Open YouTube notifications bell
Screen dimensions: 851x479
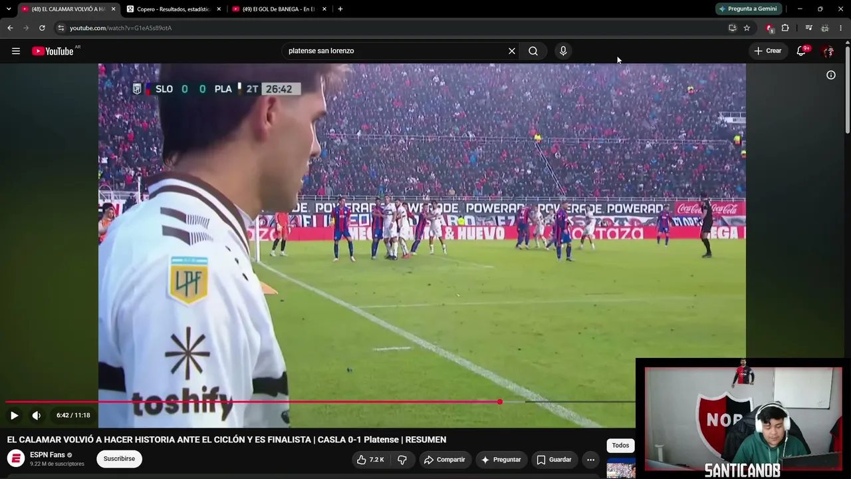click(x=802, y=51)
